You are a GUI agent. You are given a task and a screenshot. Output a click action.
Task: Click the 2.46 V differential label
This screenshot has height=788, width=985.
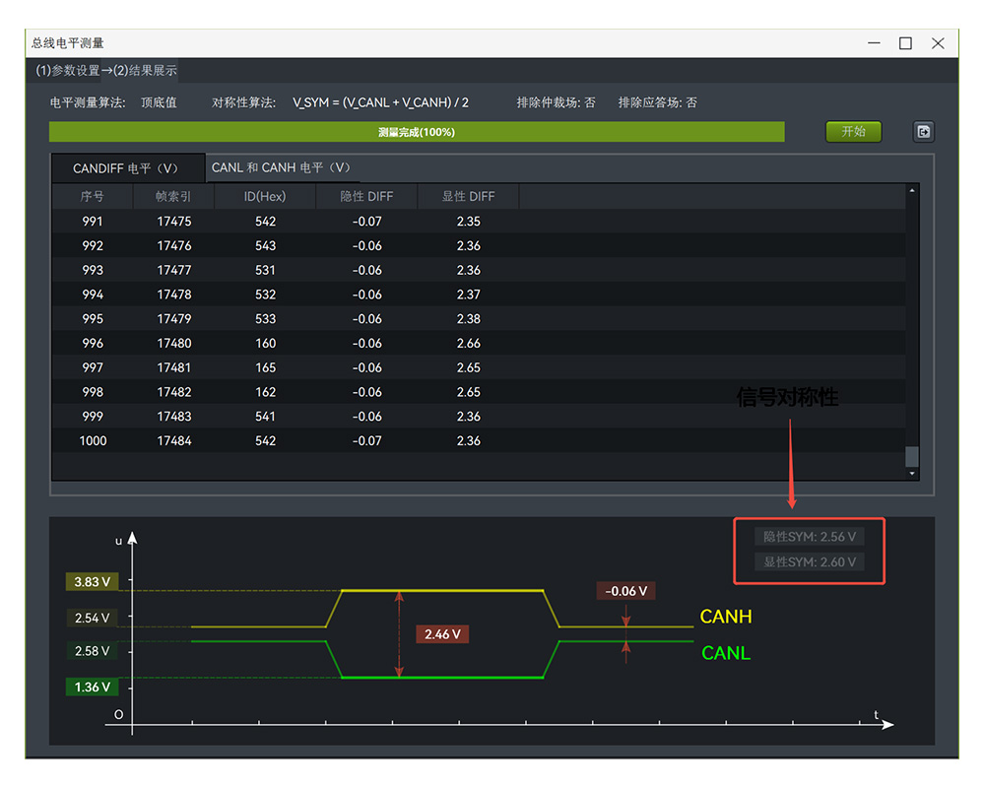[442, 634]
